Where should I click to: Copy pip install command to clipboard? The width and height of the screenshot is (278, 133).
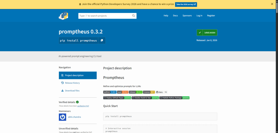tap(102, 40)
